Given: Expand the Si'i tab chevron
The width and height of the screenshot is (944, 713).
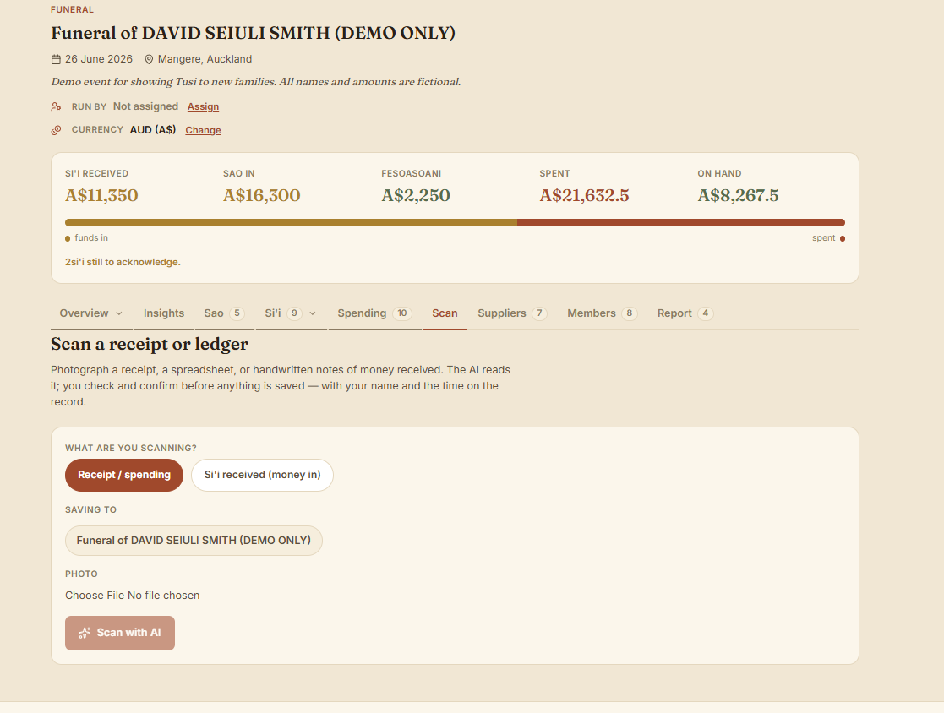Looking at the screenshot, I should pyautogui.click(x=313, y=313).
